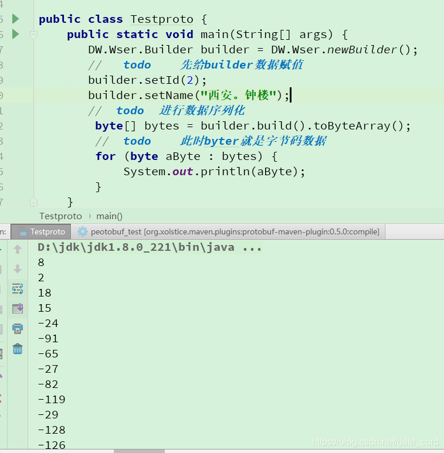Click the Testproto breadcrumb

click(60, 216)
